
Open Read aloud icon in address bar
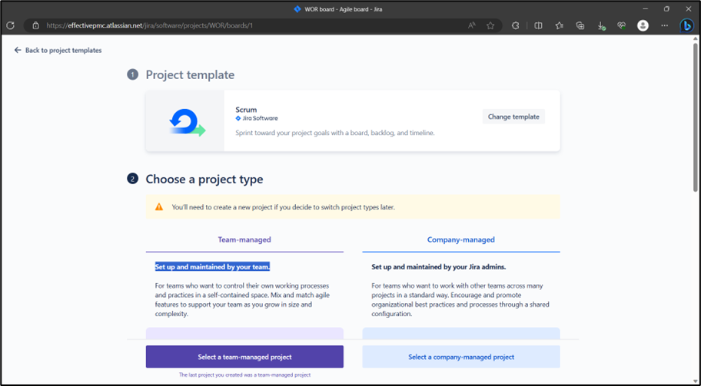(472, 25)
